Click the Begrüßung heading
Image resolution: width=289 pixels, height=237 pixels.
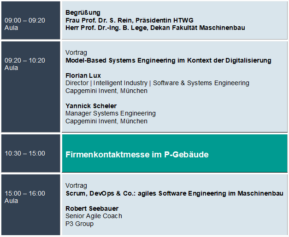pyautogui.click(x=83, y=13)
